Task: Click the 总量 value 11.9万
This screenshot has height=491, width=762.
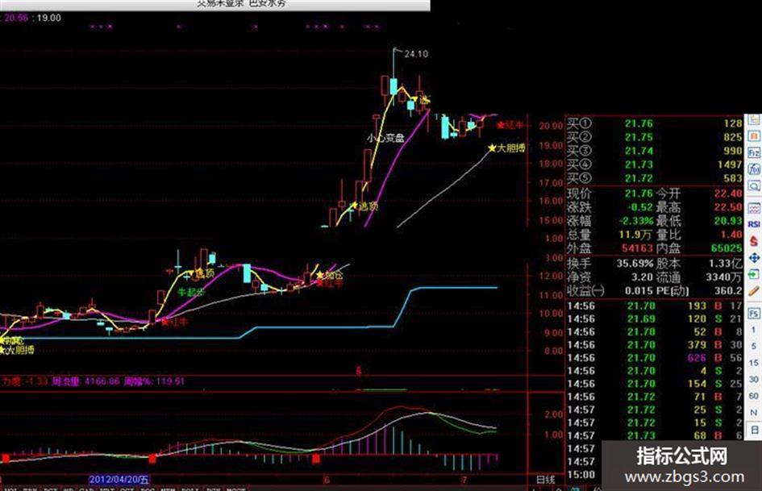Action: (x=635, y=235)
